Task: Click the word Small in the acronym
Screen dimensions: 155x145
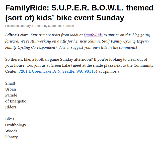Action: 10,83
